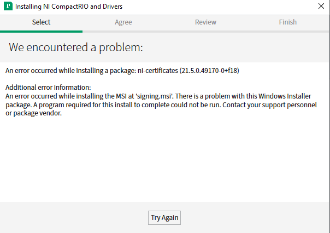Screen dimensions: 330x233
Task: Click the ni-certificates package error line
Action: (122, 71)
